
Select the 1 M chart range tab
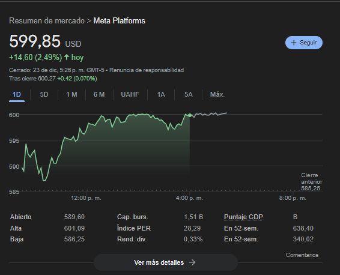tap(71, 95)
